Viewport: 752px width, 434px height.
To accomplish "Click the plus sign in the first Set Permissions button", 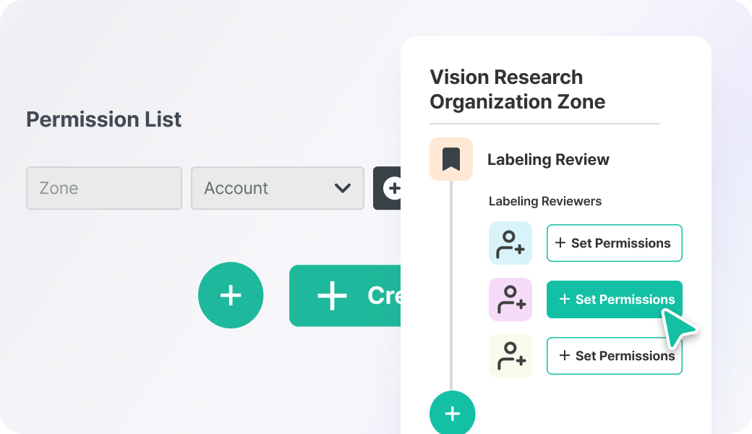I will [560, 243].
